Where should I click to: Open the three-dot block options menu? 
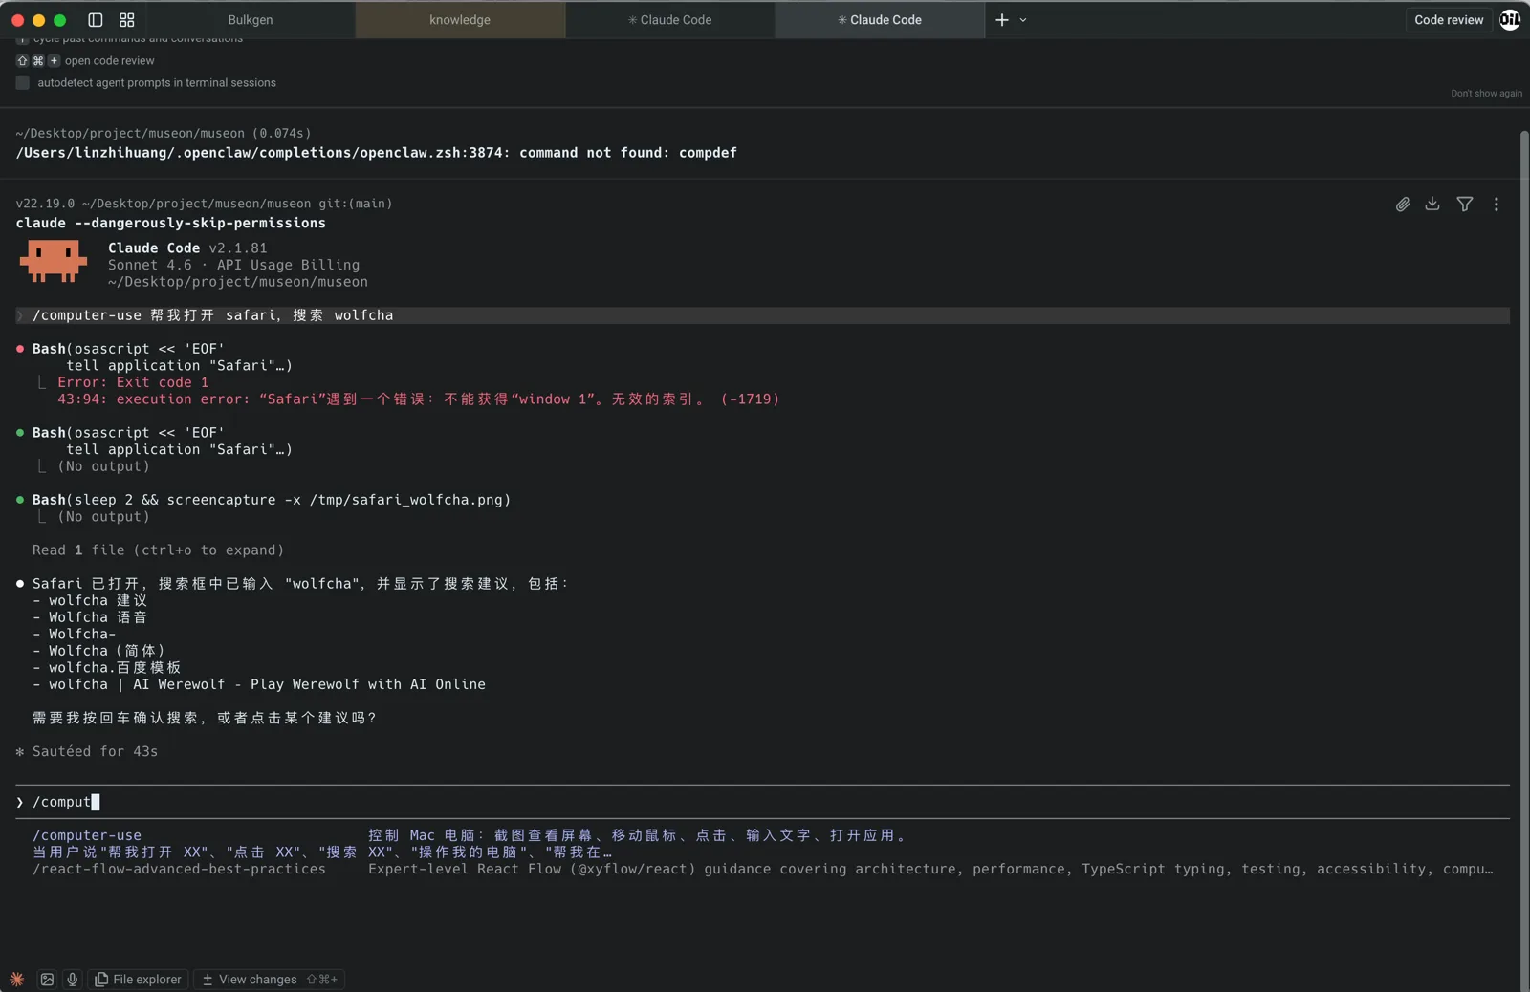1497,204
